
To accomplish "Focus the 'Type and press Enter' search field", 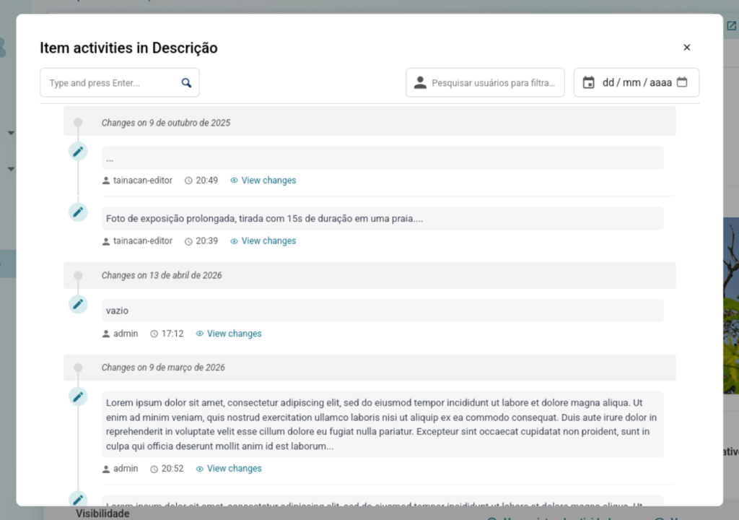I will point(112,83).
